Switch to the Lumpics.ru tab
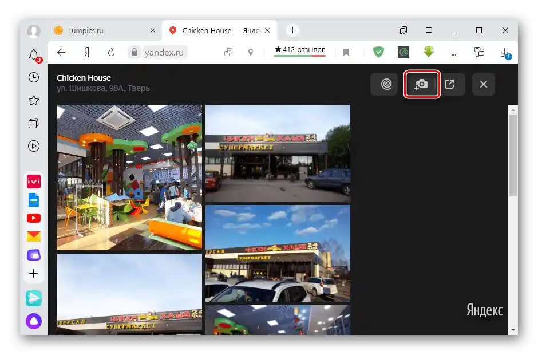 click(x=104, y=30)
